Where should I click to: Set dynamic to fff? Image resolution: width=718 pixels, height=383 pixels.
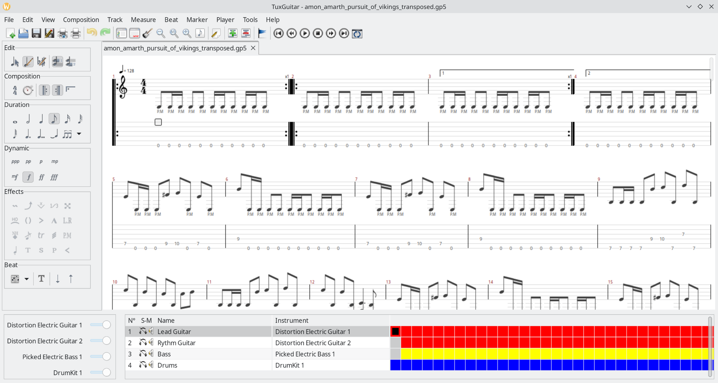(x=54, y=177)
